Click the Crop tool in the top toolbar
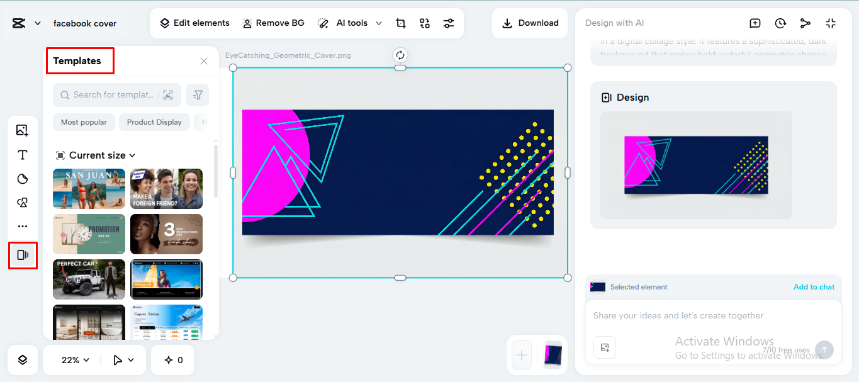 400,23
